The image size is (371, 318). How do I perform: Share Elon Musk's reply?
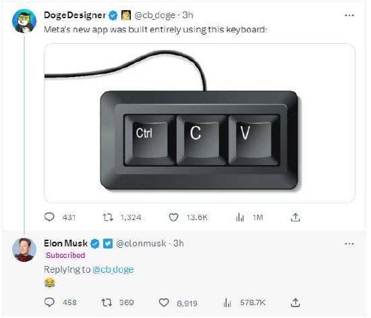[295, 302]
